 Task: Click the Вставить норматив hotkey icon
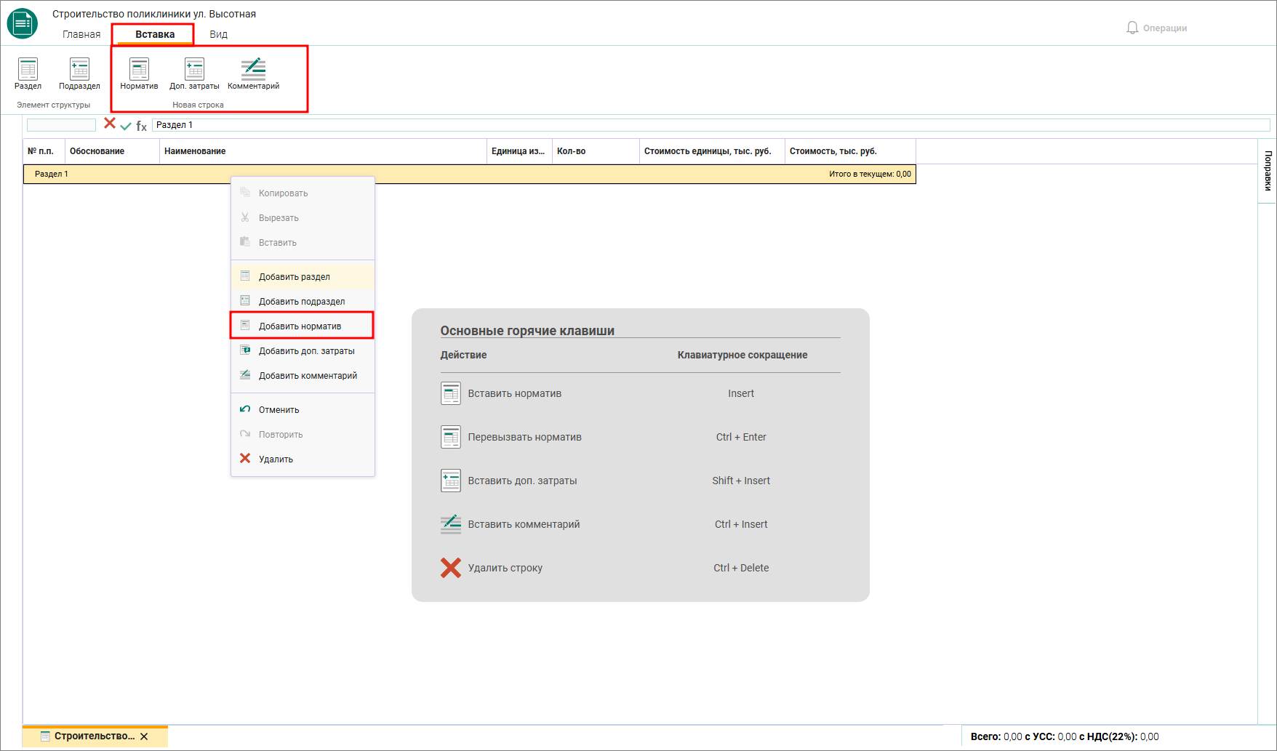coord(451,393)
